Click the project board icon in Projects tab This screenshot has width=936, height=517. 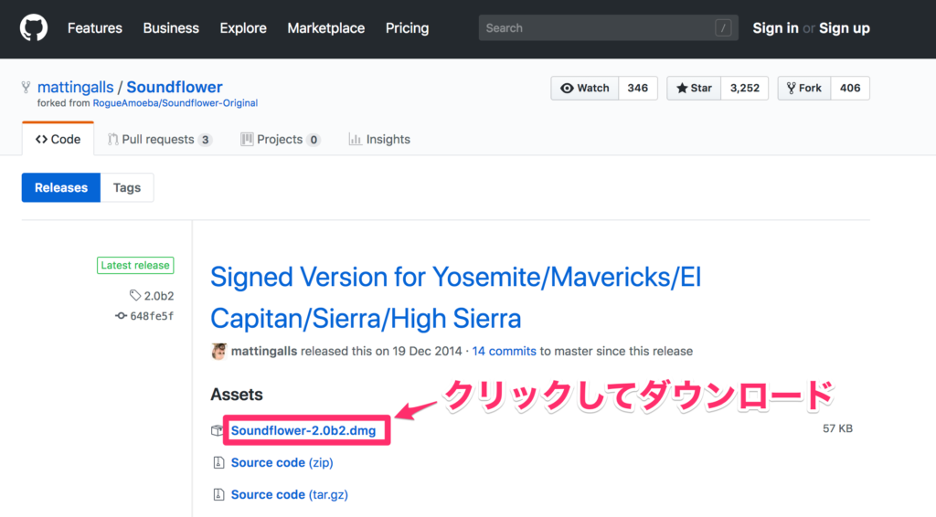tap(247, 140)
